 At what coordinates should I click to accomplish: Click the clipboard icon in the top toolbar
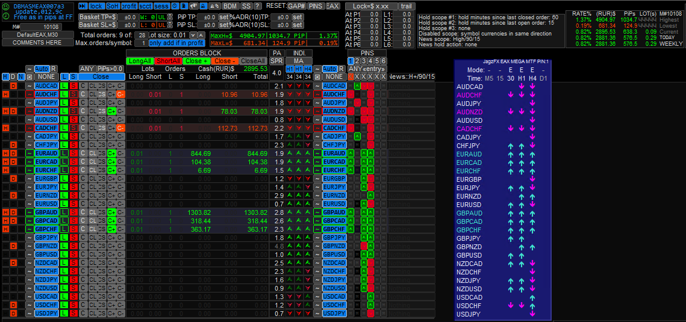tap(183, 6)
